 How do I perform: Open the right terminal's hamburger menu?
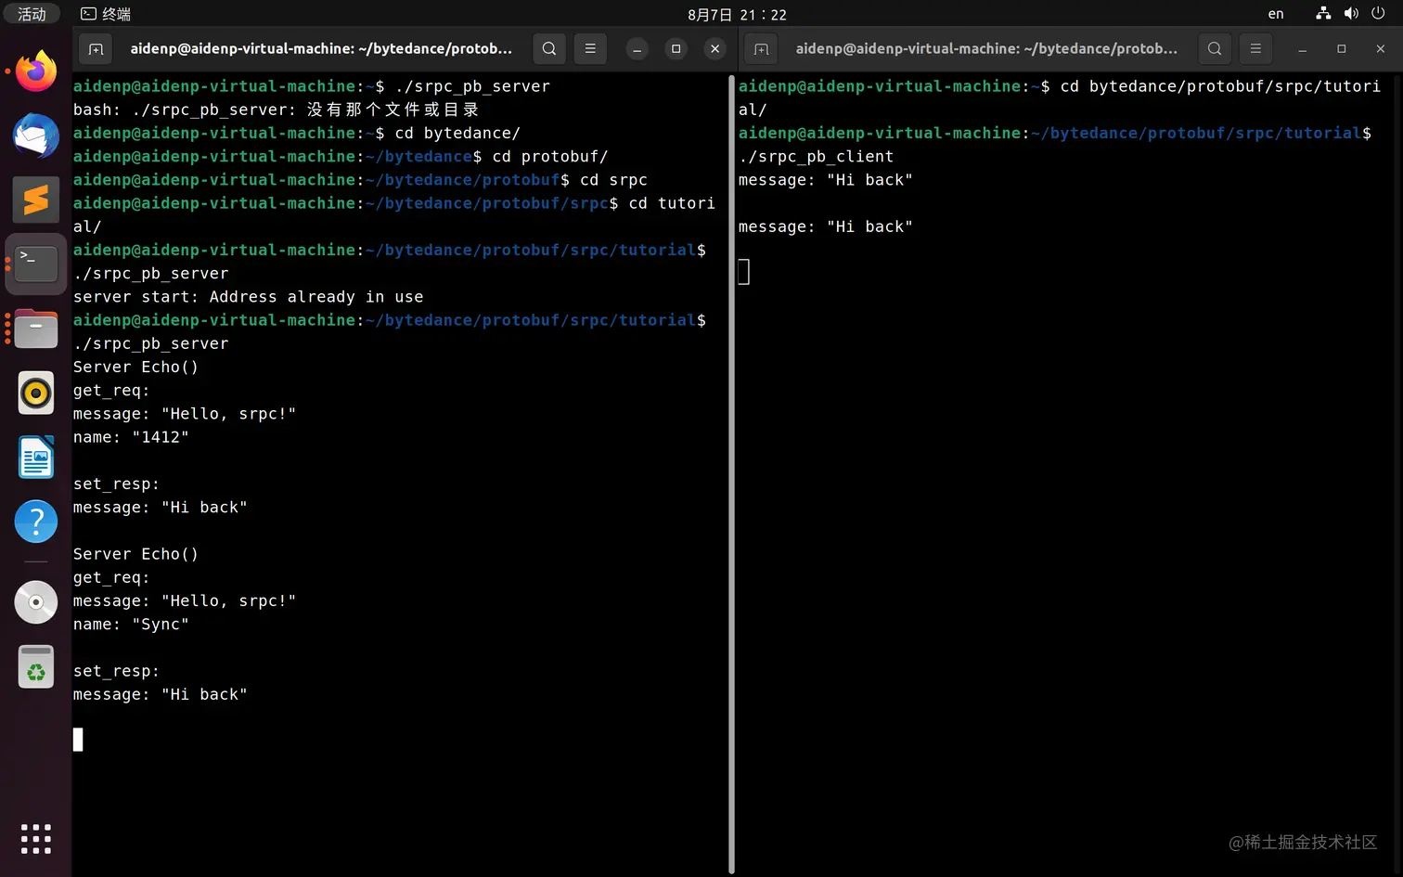[1255, 48]
